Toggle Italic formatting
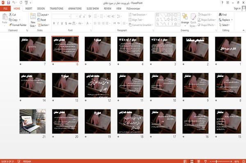Screen dimensions: 246x163 coord(58,23)
